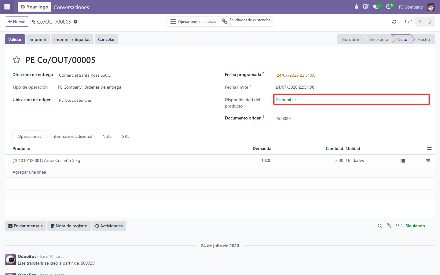
Task: Attach files paperclip icon
Action: click(389, 226)
